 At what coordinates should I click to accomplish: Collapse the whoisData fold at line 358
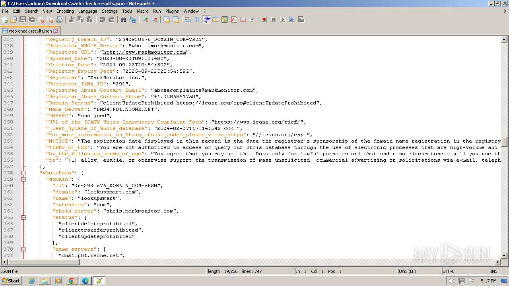click(x=23, y=173)
